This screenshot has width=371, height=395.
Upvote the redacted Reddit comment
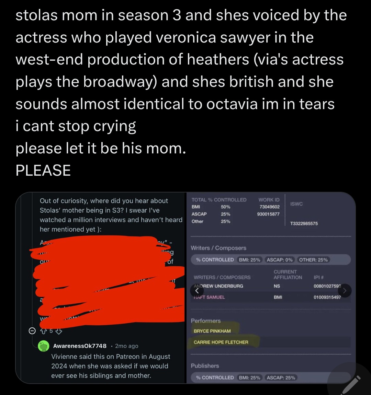pos(43,331)
